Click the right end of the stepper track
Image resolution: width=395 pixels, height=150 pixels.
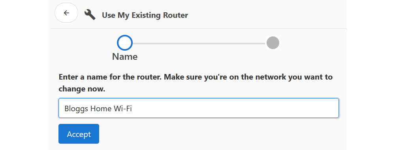click(264, 44)
